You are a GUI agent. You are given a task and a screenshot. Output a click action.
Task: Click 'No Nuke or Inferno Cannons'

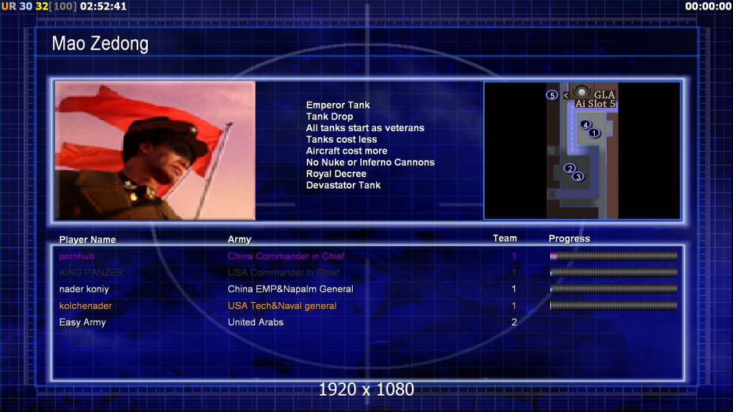pyautogui.click(x=370, y=162)
